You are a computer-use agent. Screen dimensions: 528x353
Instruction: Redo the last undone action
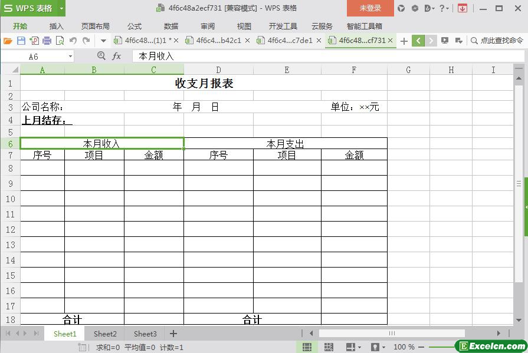pos(86,41)
